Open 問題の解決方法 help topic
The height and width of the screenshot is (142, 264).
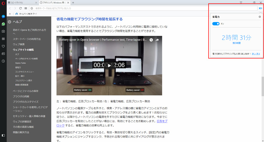tap(21, 132)
